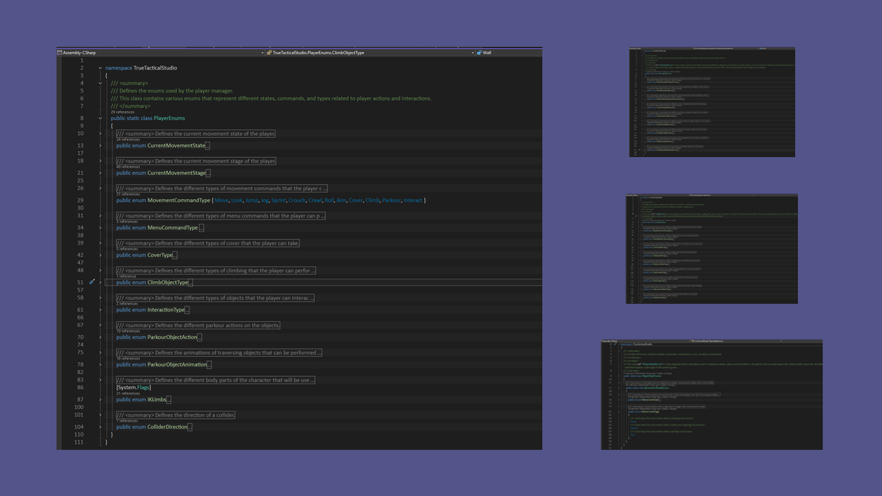Select the middle-right code editor thumbnail
This screenshot has height=496, width=882.
point(712,249)
